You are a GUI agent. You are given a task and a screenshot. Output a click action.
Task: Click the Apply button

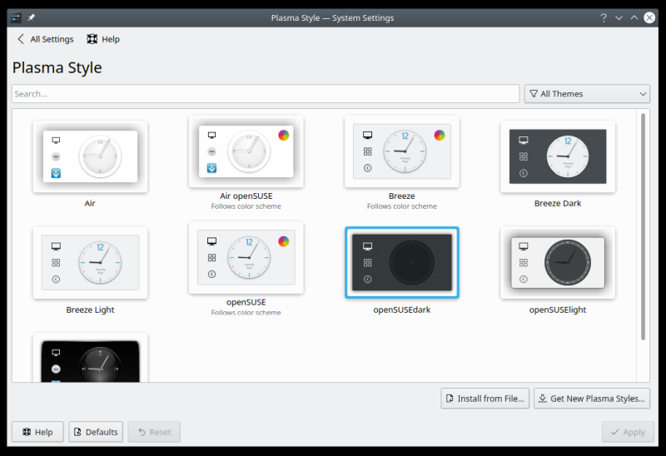(x=628, y=432)
